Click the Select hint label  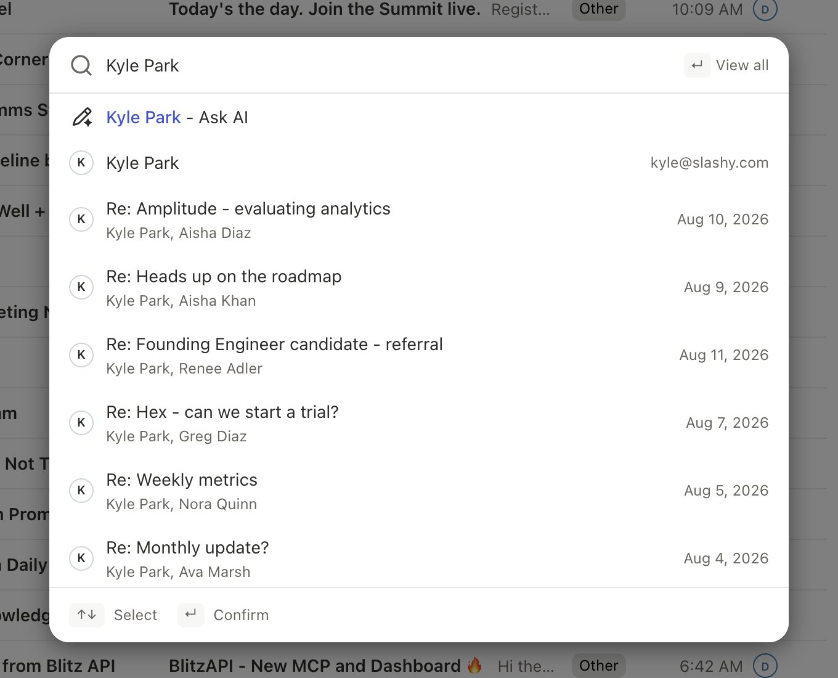pos(136,615)
